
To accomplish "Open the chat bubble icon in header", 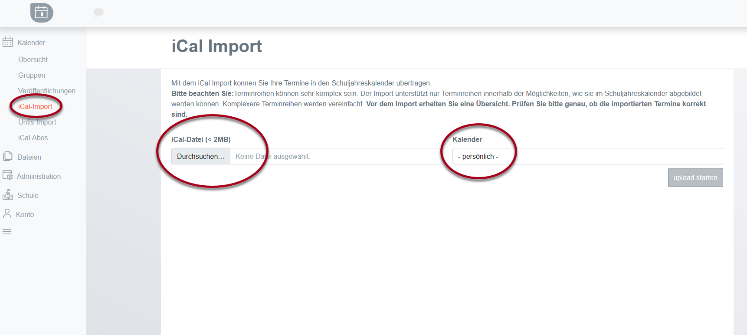I will (98, 13).
